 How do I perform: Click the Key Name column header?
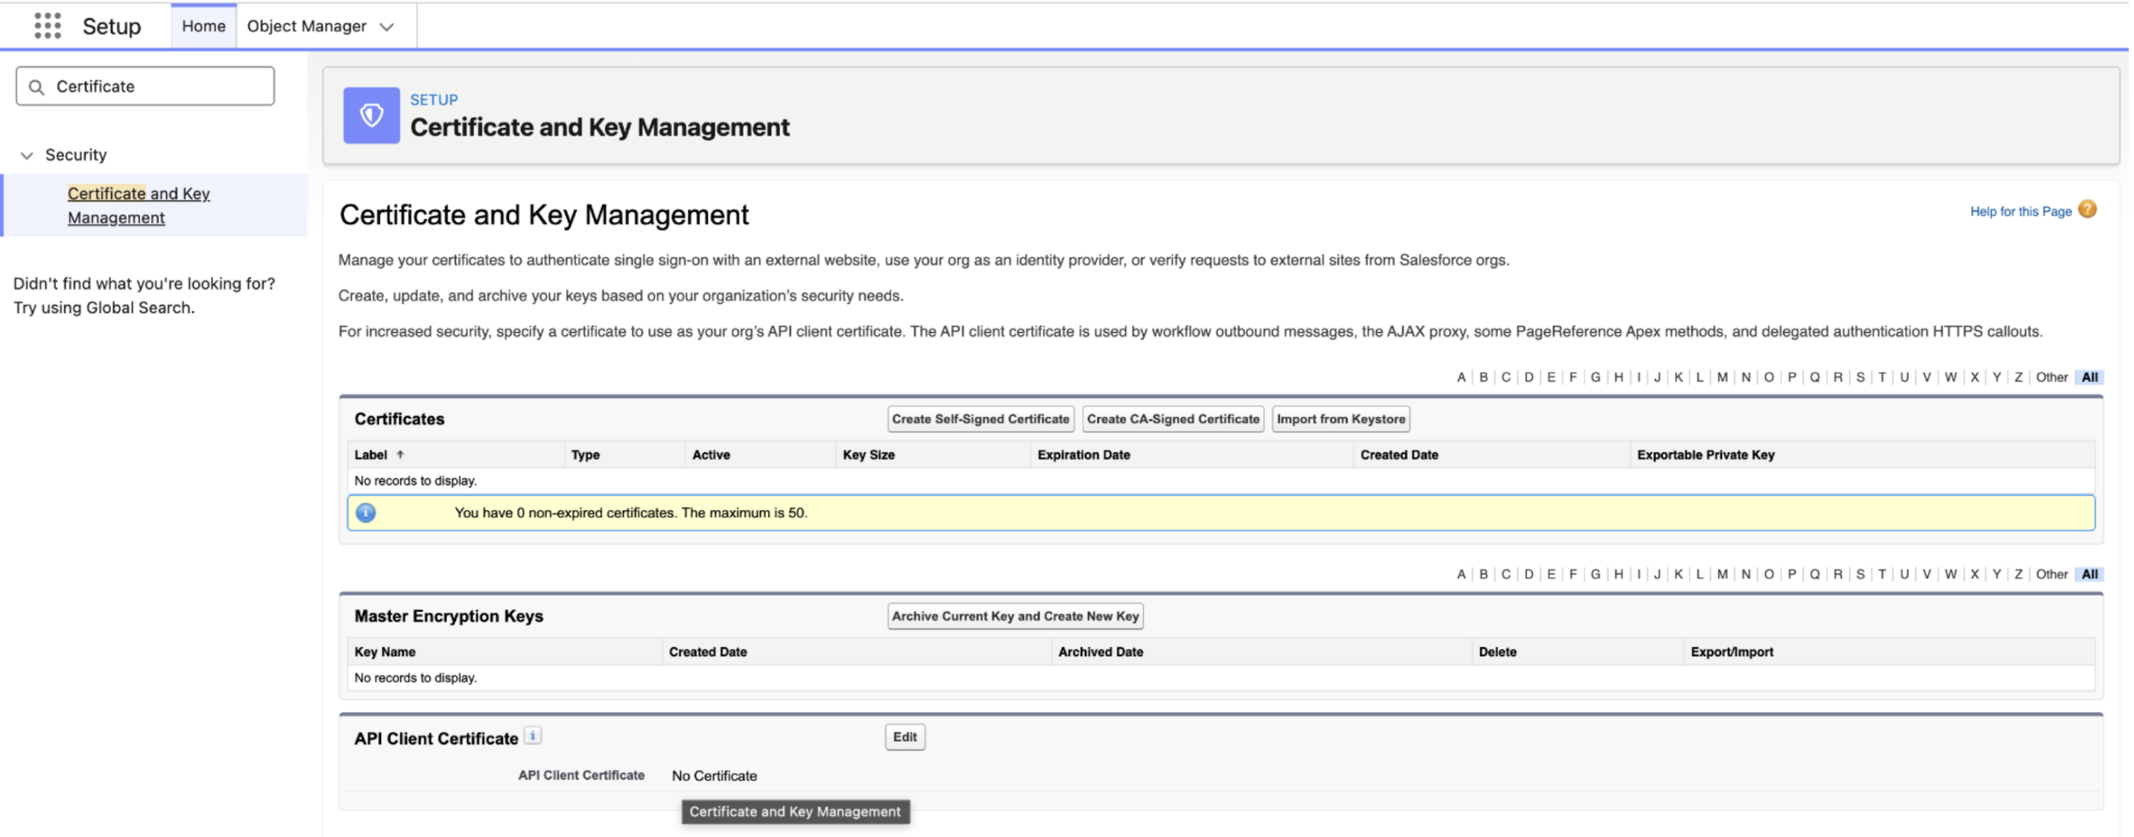click(384, 652)
